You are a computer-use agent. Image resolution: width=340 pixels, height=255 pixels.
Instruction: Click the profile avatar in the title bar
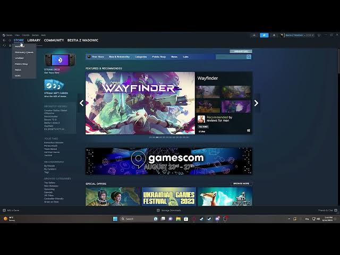[x=282, y=35]
